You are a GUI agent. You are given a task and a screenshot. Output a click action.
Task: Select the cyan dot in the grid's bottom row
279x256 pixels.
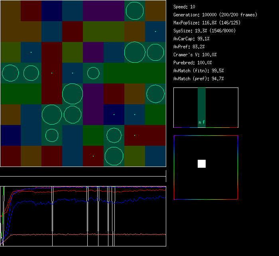click(93, 156)
